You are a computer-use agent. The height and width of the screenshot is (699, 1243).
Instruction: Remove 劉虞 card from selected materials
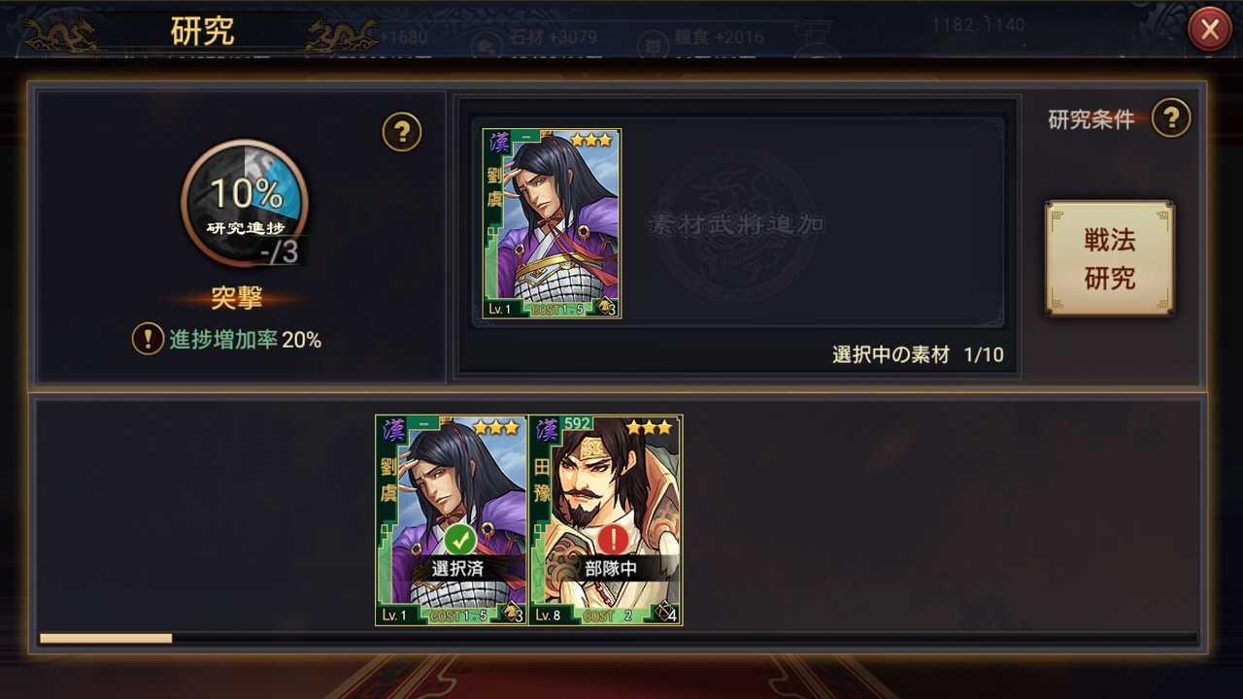[552, 223]
